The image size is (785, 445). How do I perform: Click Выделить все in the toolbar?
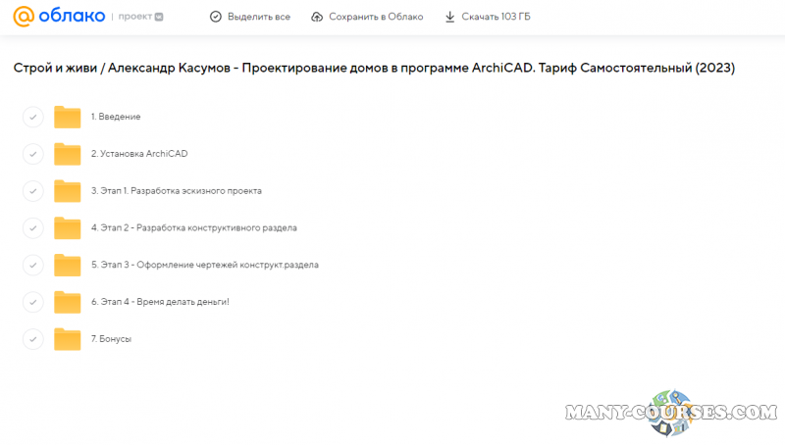tap(250, 17)
